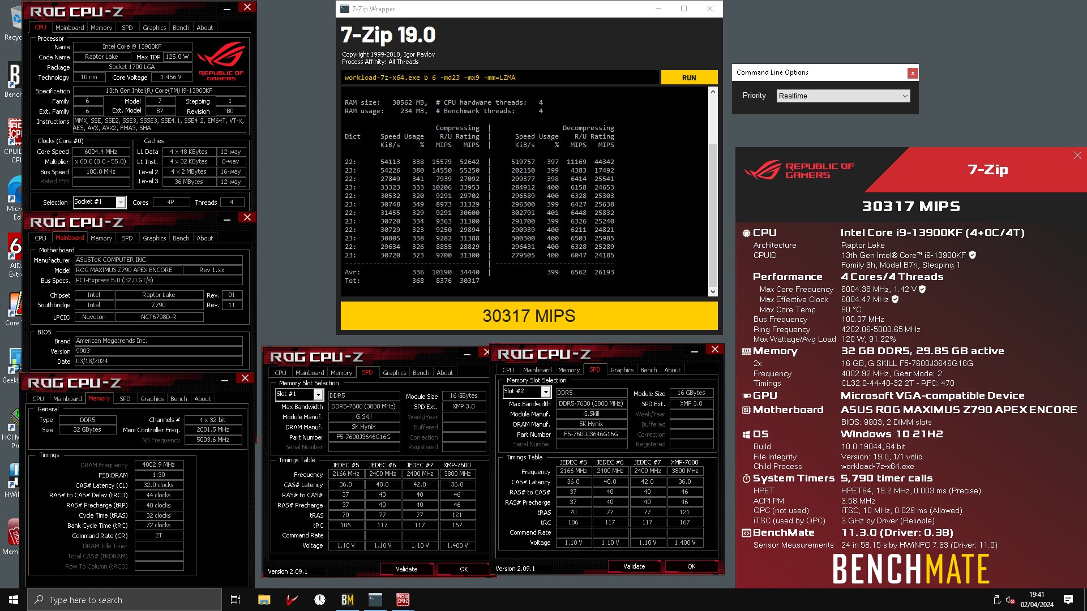Click the BenchMate Motherboard section icon
This screenshot has height=611, width=1087.
pyautogui.click(x=746, y=410)
